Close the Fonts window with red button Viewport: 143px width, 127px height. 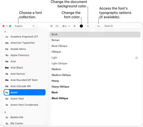(4, 26)
